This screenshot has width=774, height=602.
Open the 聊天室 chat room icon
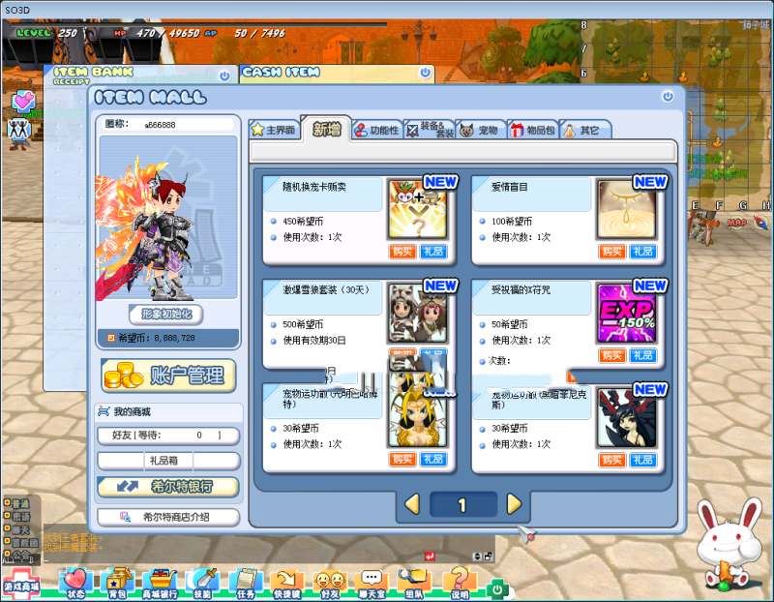(x=372, y=583)
